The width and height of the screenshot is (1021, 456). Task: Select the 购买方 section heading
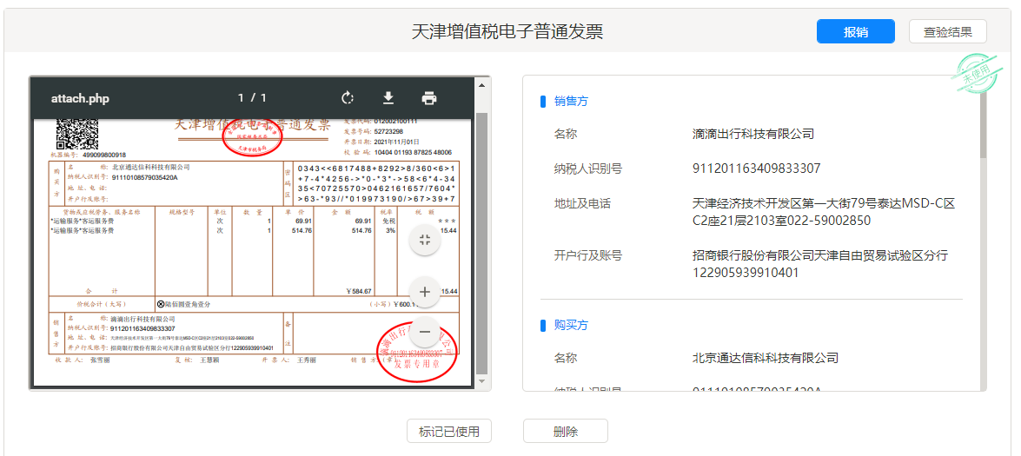tap(571, 325)
